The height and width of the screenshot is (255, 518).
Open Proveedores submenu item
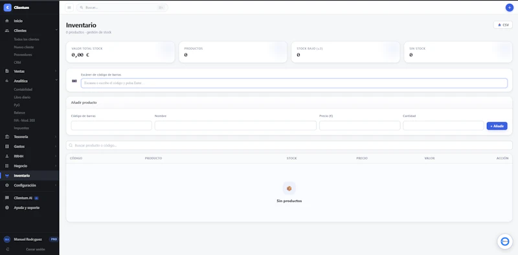[23, 55]
